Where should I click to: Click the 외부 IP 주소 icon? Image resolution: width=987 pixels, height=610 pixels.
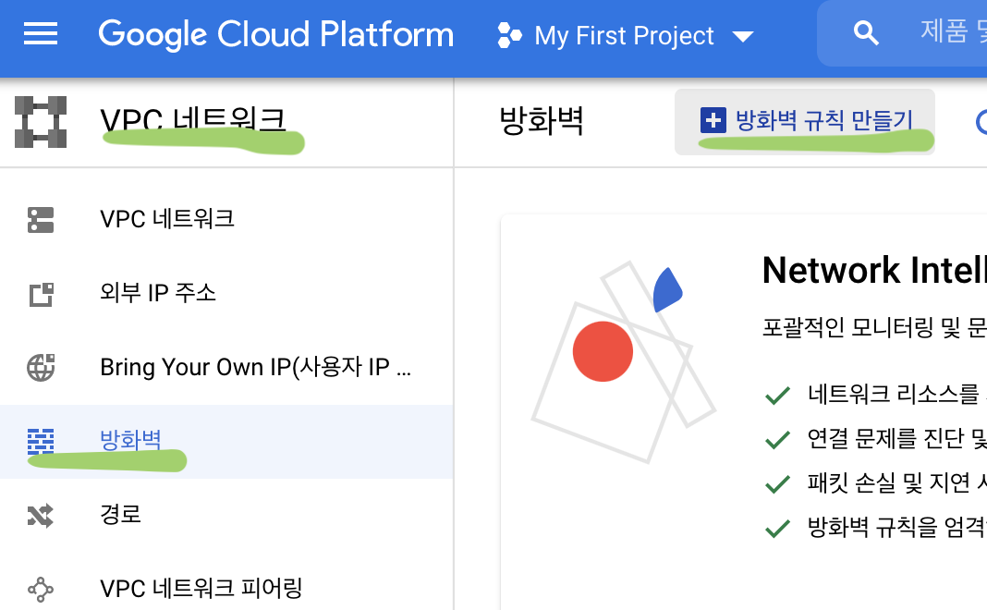tap(41, 294)
